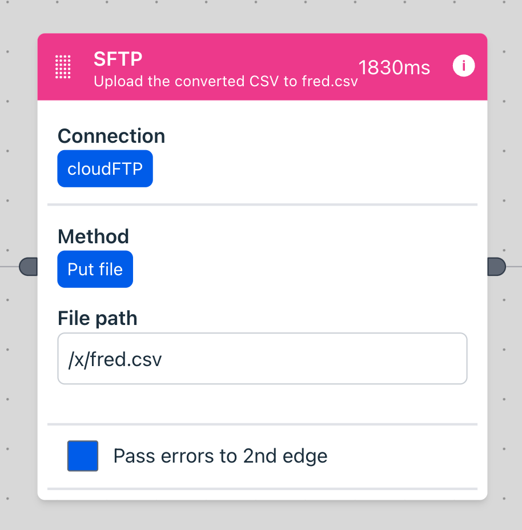Click the Connection heading label

pos(111,136)
